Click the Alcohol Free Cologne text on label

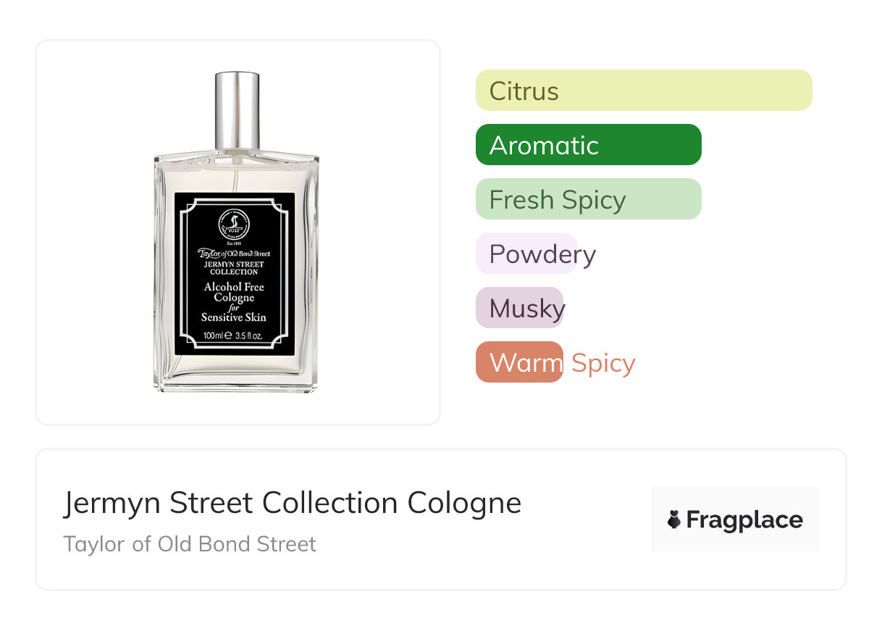point(234,293)
